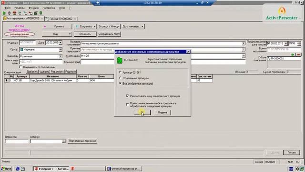Toggle continue-on-error checkbox in dialog
This screenshot has height=172, width=305.
click(127, 105)
